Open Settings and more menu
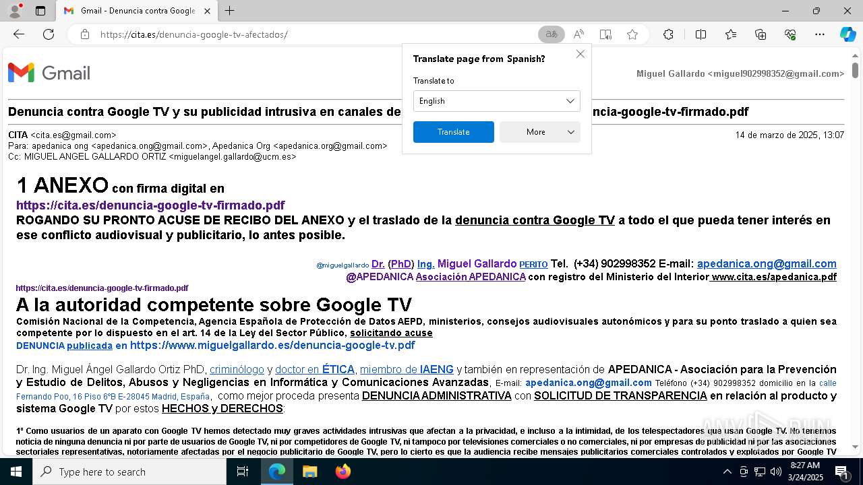This screenshot has width=863, height=485. pyautogui.click(x=820, y=34)
